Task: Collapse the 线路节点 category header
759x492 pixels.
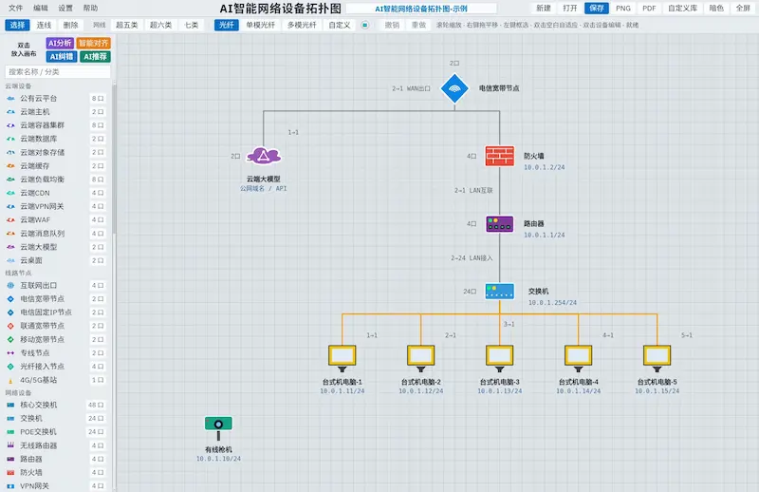Action: point(18,273)
